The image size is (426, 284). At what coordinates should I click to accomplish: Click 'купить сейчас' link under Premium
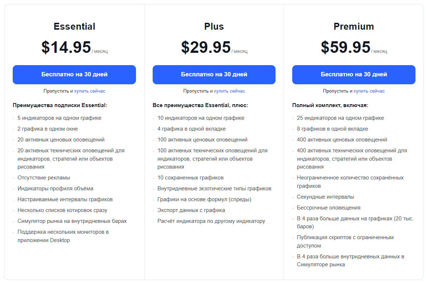[369, 91]
